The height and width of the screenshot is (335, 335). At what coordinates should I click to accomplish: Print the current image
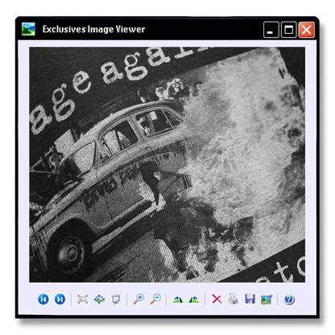[233, 299]
